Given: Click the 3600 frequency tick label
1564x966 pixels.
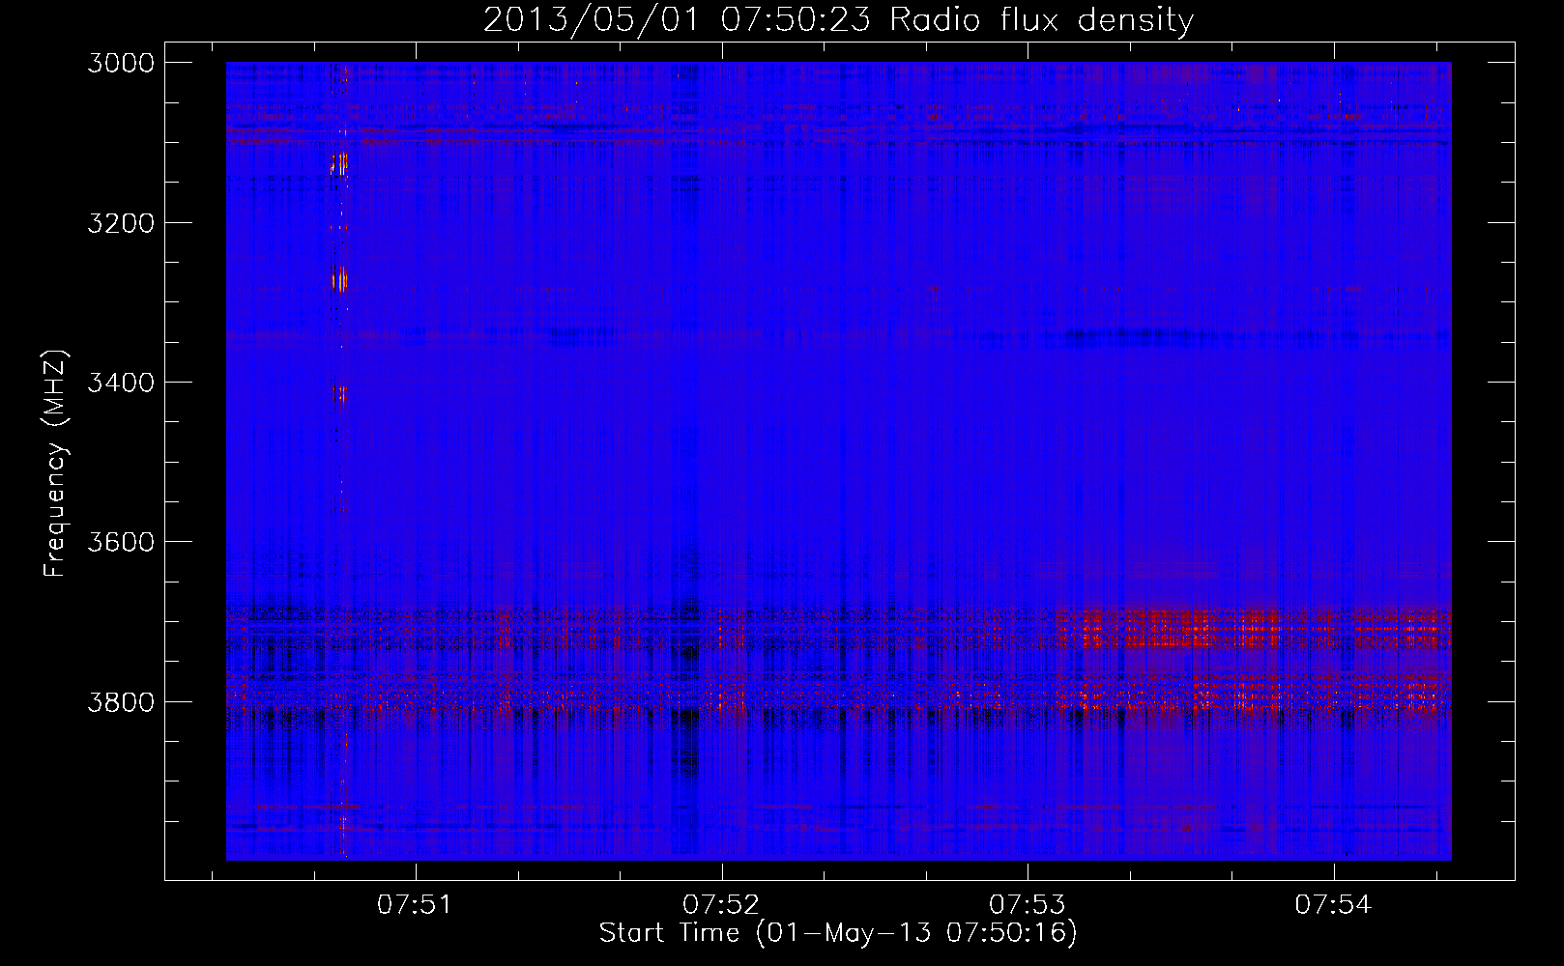Looking at the screenshot, I should [x=120, y=542].
